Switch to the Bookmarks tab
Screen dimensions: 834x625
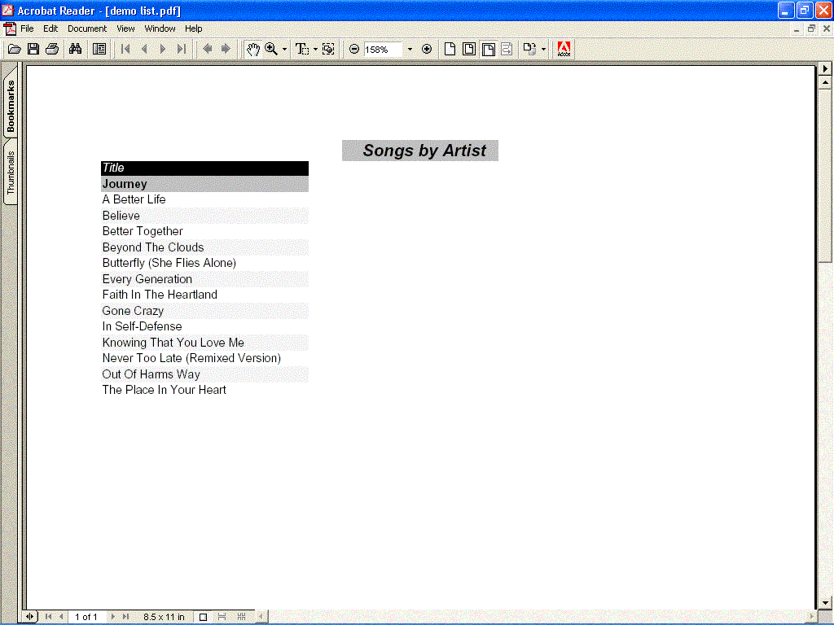11,107
